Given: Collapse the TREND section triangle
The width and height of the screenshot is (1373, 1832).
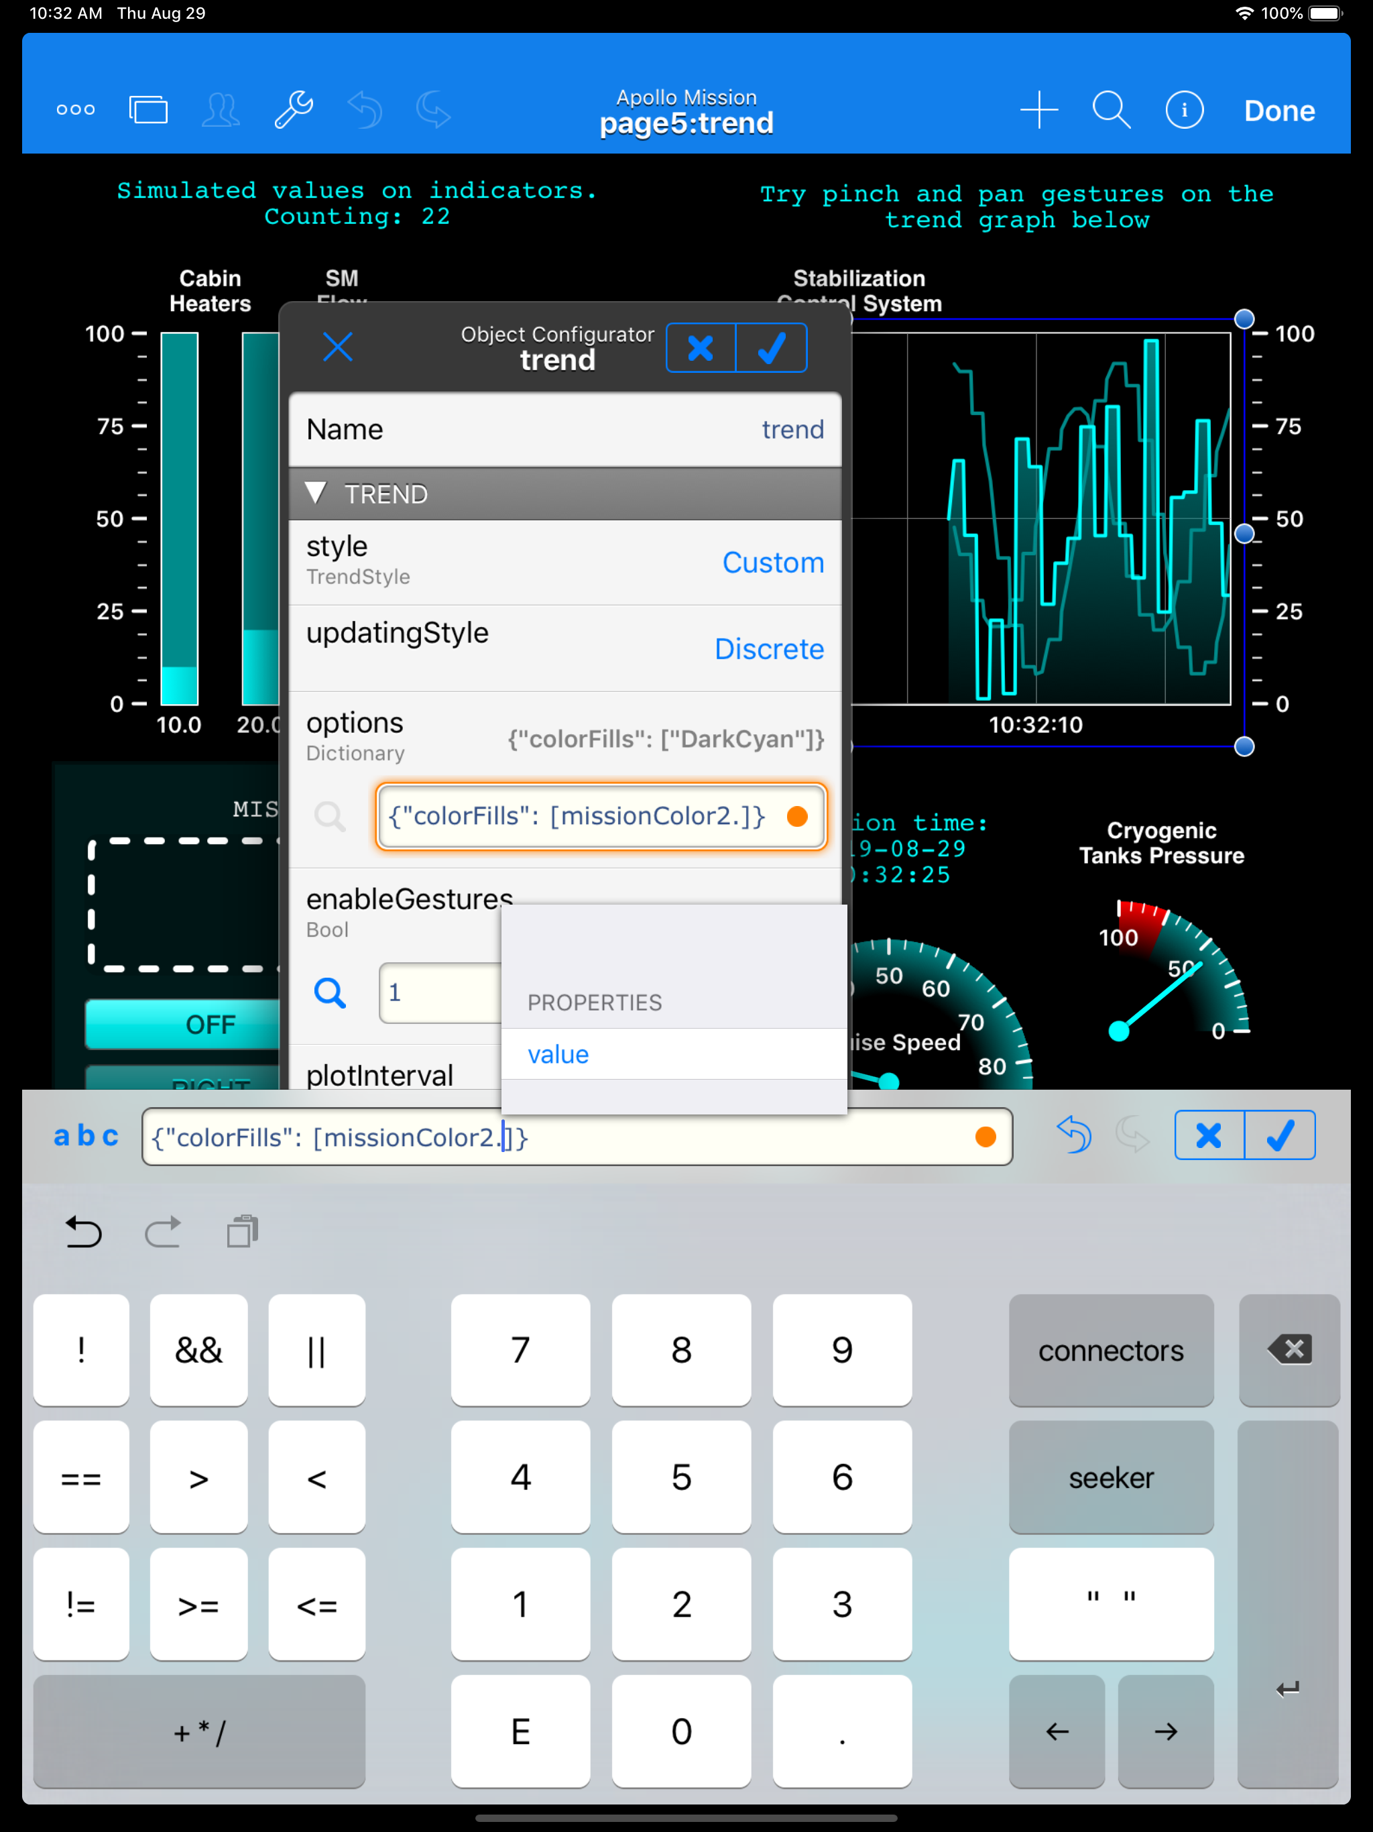Looking at the screenshot, I should tap(316, 494).
